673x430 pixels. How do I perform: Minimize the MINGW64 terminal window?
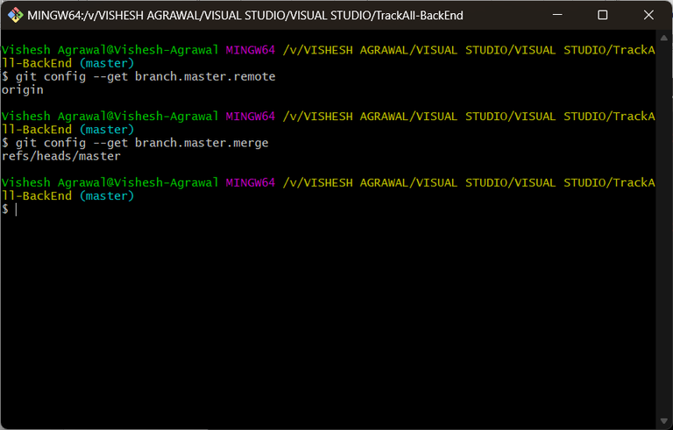tap(557, 15)
